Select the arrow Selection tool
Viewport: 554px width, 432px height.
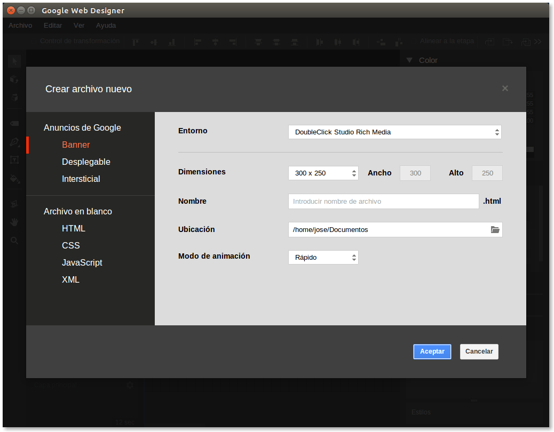pyautogui.click(x=14, y=61)
